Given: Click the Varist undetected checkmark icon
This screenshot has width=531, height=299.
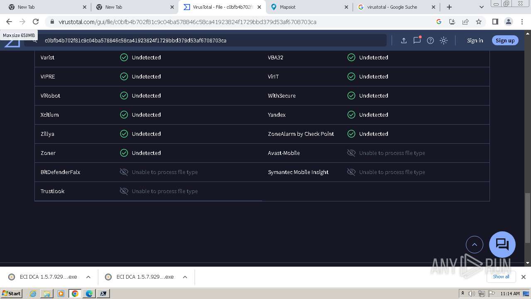Looking at the screenshot, I should tap(124, 57).
